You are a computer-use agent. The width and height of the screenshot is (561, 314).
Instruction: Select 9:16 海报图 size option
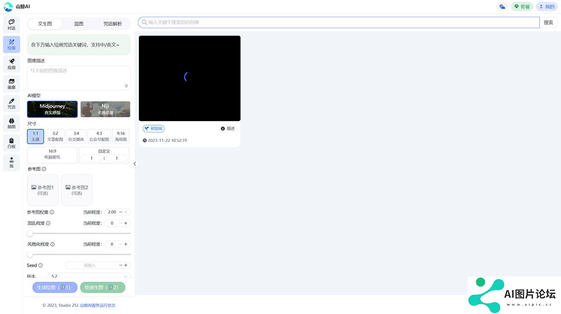(x=121, y=136)
